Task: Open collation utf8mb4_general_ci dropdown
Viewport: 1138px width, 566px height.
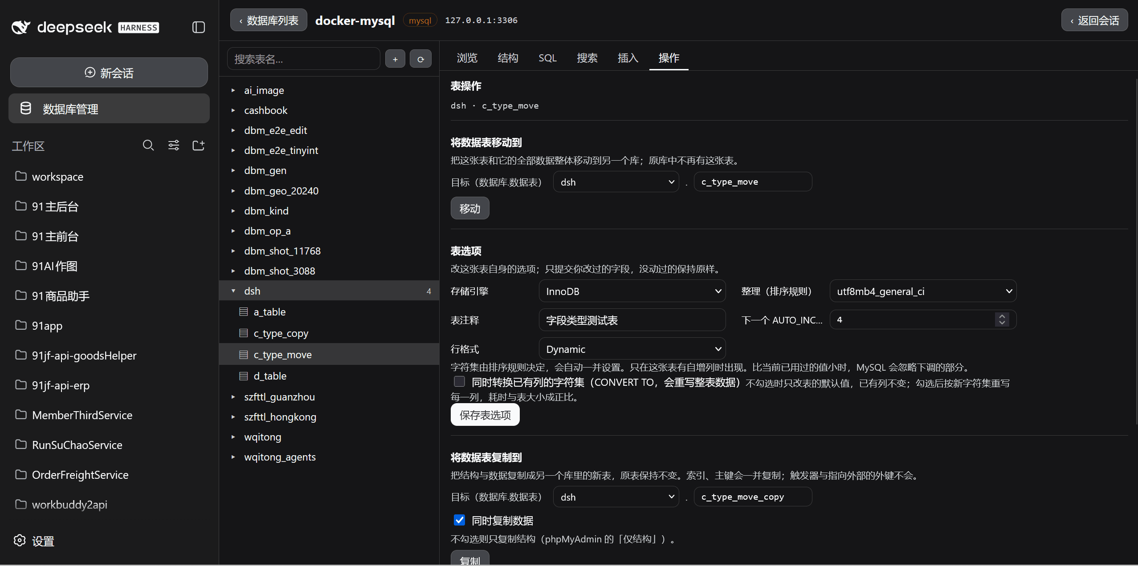Action: point(923,291)
